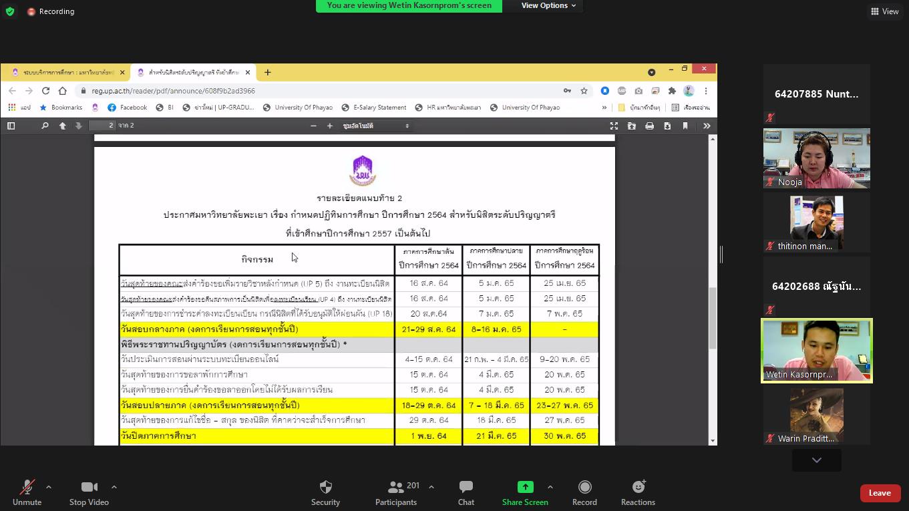The height and width of the screenshot is (511, 909).
Task: Click the PDF bookmark current view icon
Action: click(685, 126)
